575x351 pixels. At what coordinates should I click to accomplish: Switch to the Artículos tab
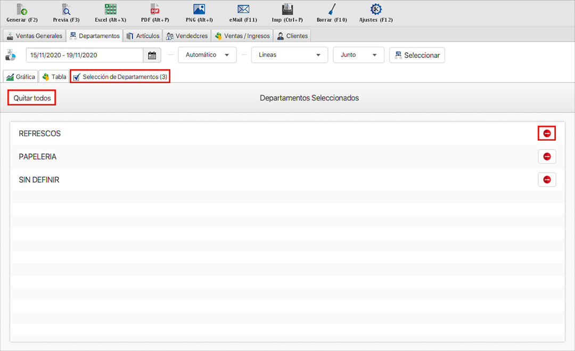pos(143,36)
